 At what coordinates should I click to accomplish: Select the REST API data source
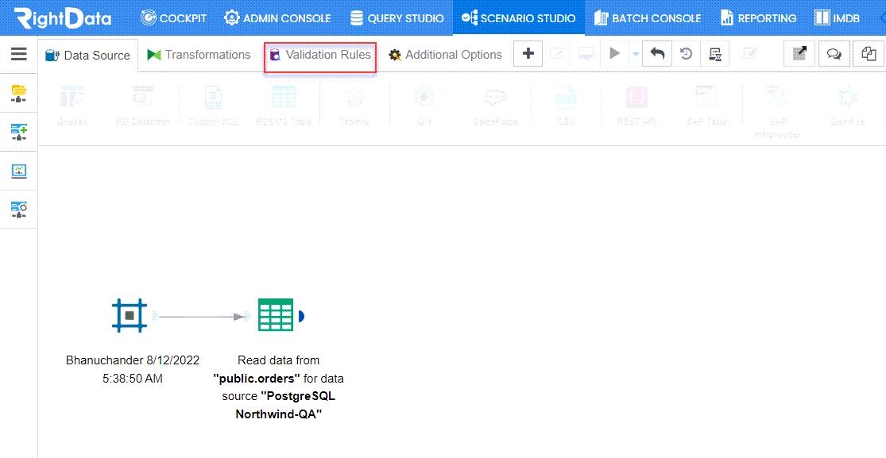tap(636, 102)
